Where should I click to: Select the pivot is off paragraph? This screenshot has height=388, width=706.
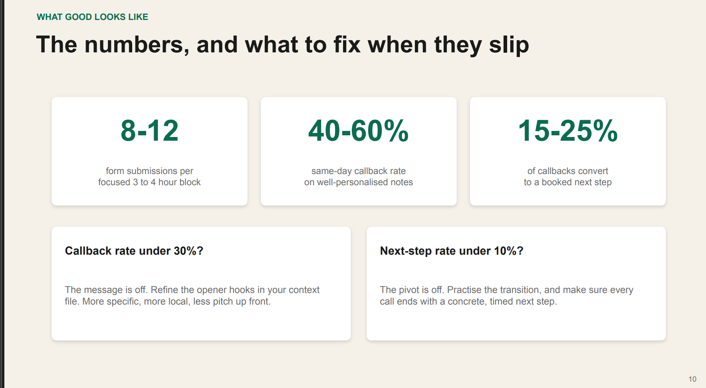506,295
